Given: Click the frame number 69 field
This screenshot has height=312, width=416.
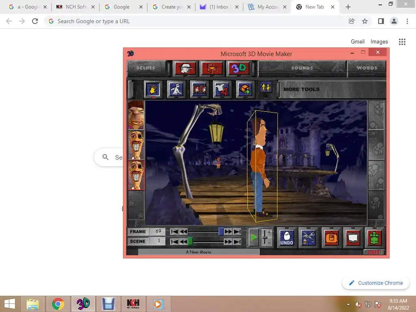Looking at the screenshot, I should [157, 231].
